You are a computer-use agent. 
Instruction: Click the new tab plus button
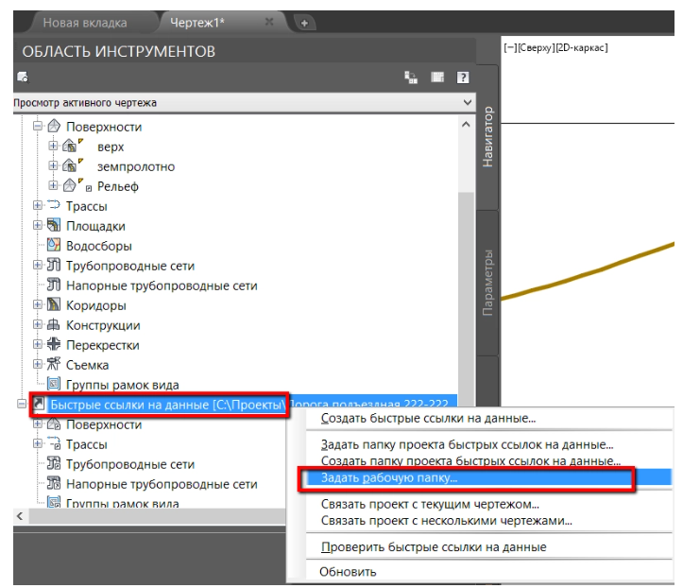[x=307, y=21]
